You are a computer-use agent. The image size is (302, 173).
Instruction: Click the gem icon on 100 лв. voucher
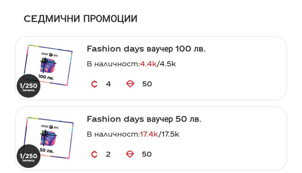point(130,84)
